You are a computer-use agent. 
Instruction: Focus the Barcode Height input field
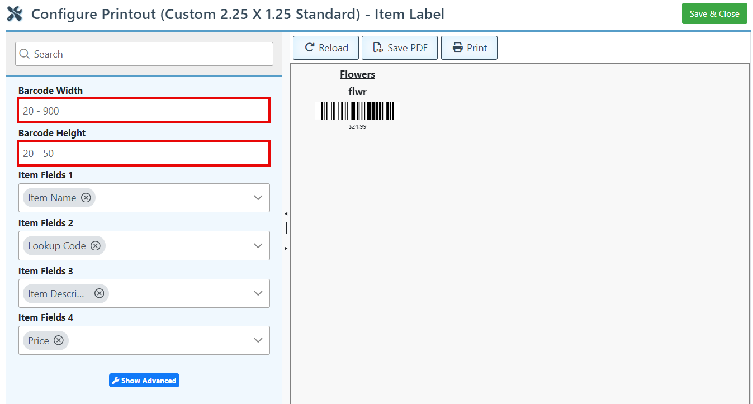click(x=144, y=153)
